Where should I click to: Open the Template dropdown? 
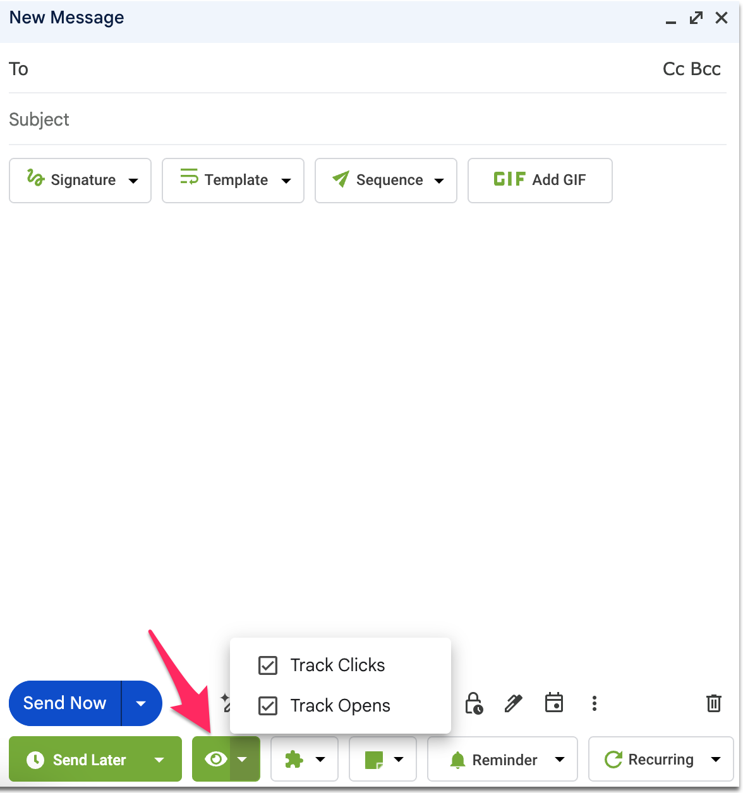coord(233,181)
